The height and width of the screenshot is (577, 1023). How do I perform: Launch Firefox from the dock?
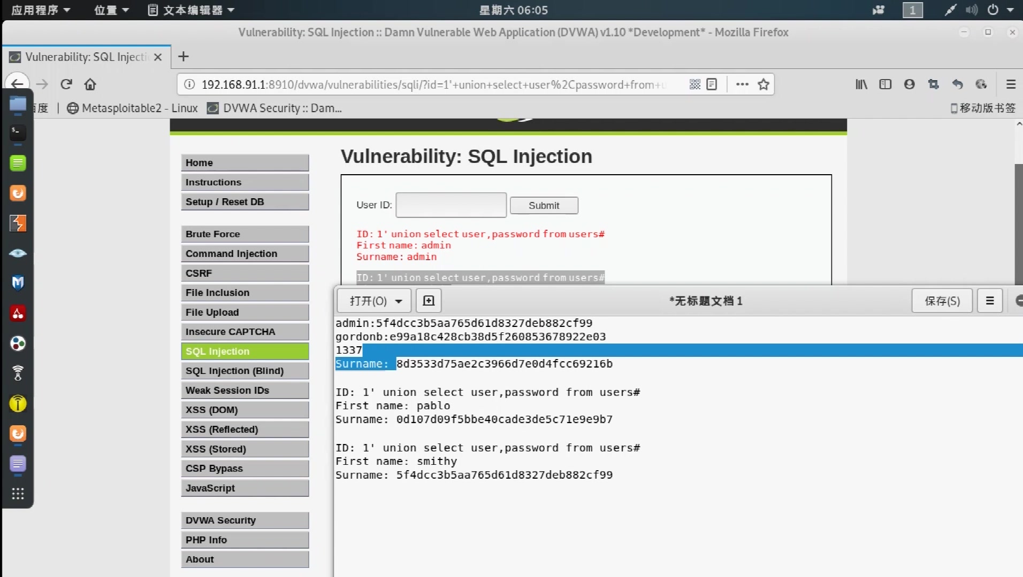pyautogui.click(x=18, y=193)
